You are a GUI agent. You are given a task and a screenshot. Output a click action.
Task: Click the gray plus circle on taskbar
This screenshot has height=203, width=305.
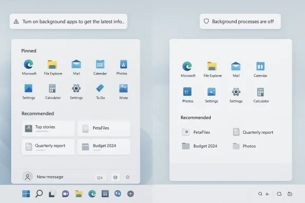click(x=130, y=193)
